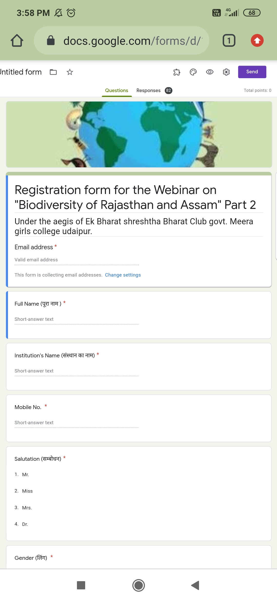The image size is (277, 602).
Task: Open the add-ons puzzle piece icon
Action: point(177,72)
